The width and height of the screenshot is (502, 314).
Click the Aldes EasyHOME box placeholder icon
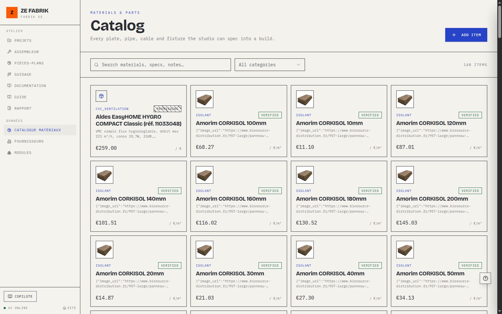[101, 96]
